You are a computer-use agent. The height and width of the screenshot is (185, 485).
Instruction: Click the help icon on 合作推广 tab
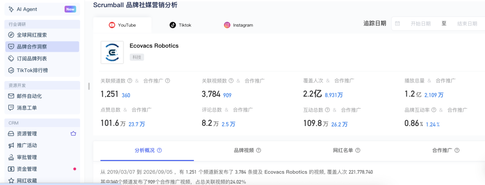[x=457, y=151]
